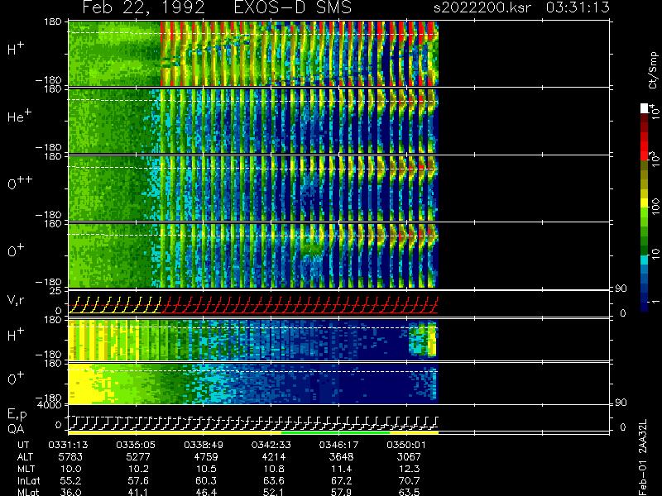The height and width of the screenshot is (496, 662).
Task: Select the altitude value '3067'
Action: (409, 457)
